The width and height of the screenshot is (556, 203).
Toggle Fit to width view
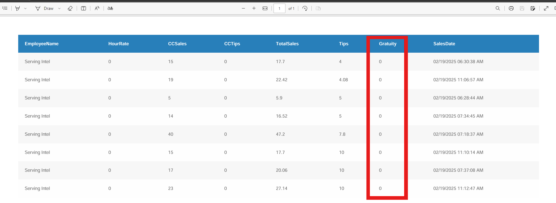coord(265,8)
